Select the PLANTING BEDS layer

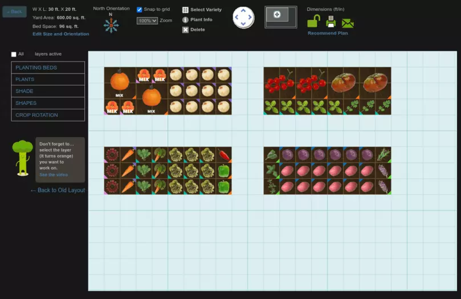point(48,68)
